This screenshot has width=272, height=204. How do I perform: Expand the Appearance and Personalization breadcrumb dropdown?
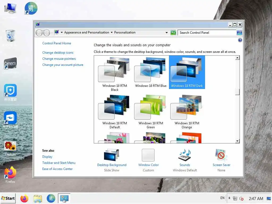(112, 32)
